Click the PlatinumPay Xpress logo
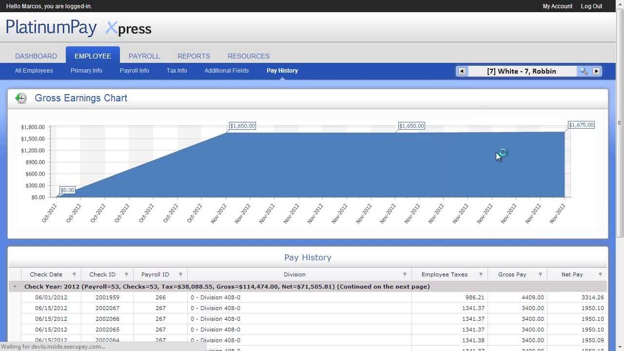624x351 pixels. pyautogui.click(x=78, y=28)
